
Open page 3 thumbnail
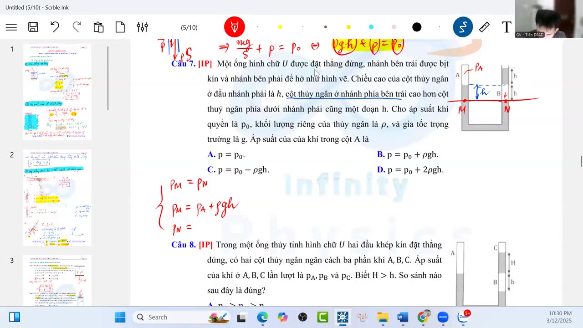tap(57, 281)
